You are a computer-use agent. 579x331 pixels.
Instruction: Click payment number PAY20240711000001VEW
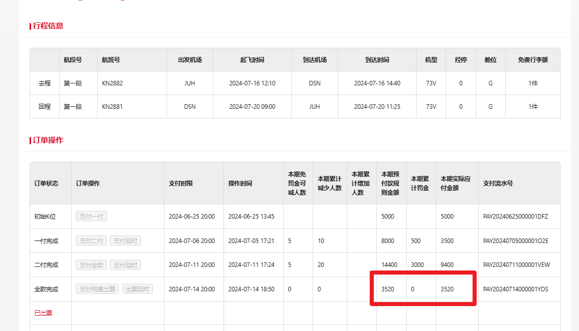point(516,265)
